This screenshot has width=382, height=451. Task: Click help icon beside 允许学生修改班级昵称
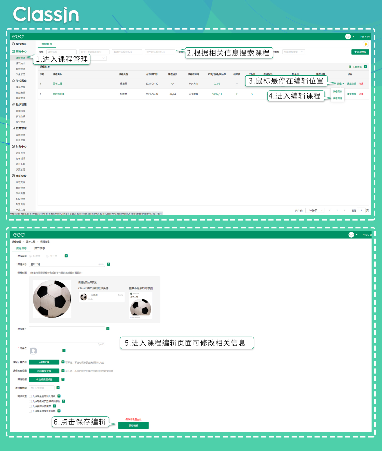click(x=59, y=411)
